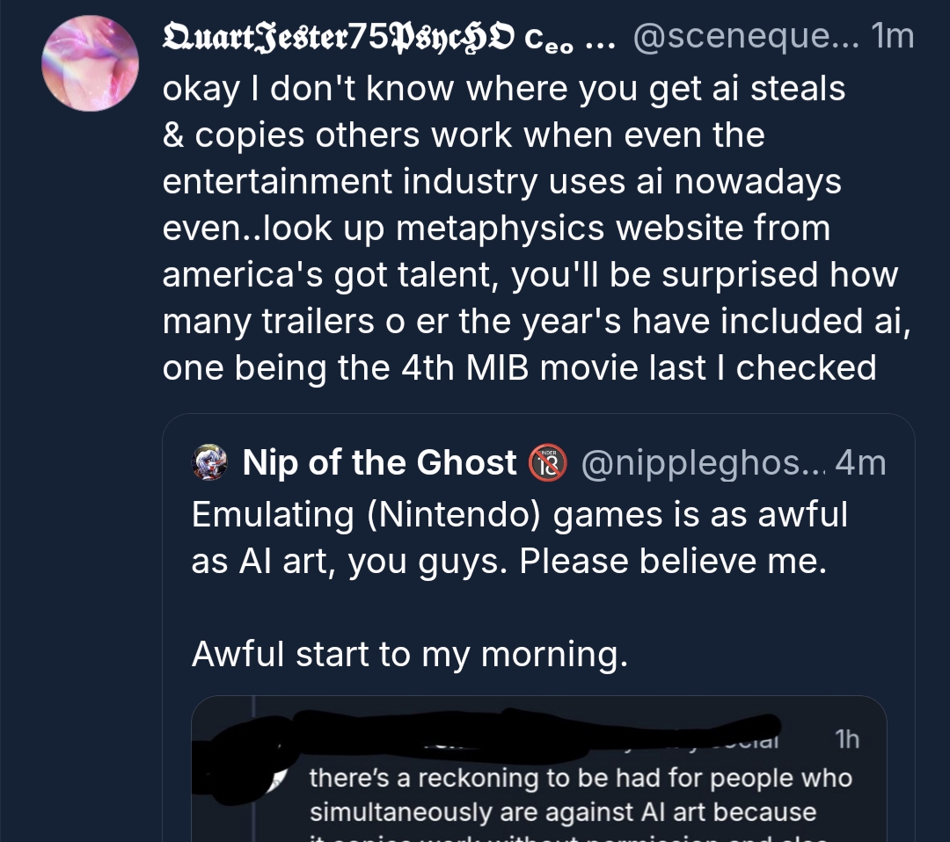Open the Nip of the Ghost profile name
This screenshot has height=842, width=950.
[379, 462]
